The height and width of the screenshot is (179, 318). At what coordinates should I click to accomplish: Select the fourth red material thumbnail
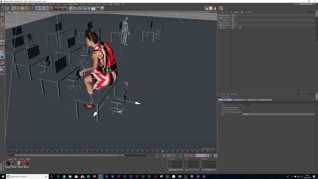(26, 164)
